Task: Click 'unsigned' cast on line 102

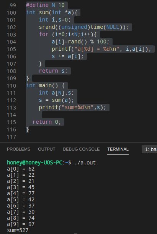Action: click(x=74, y=27)
